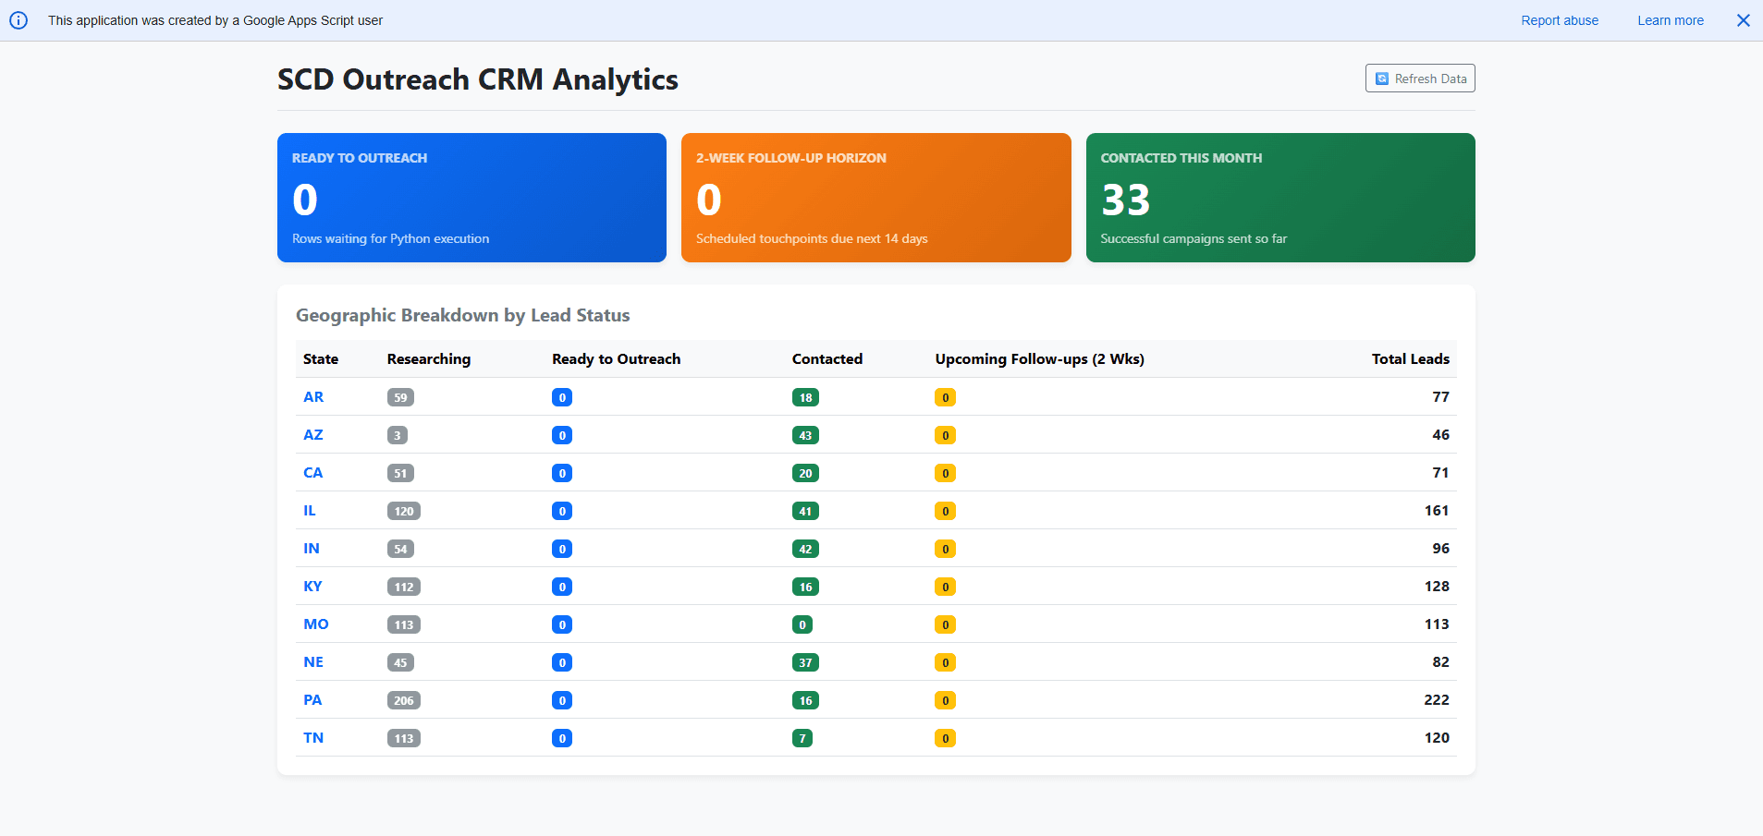The image size is (1763, 836).
Task: Click the green 7 Contacted badge for TN
Action: click(x=802, y=738)
